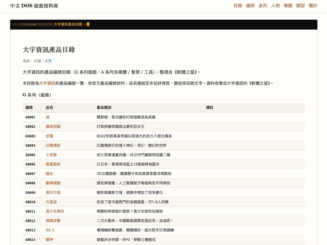This screenshot has height=245, width=327.
Task: Open the 大宇資訊 link in the description paragraph
Action: point(47,83)
